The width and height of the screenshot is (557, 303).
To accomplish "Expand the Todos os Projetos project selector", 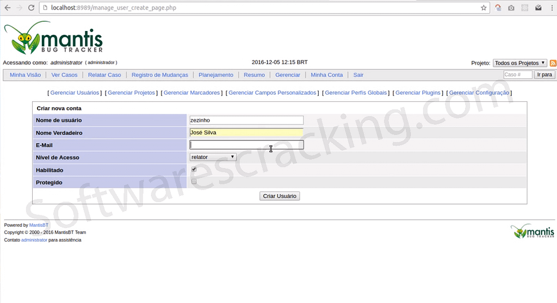I will (519, 63).
